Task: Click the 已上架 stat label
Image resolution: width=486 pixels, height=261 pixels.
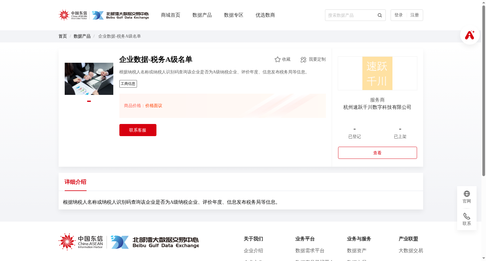Action: 400,137
